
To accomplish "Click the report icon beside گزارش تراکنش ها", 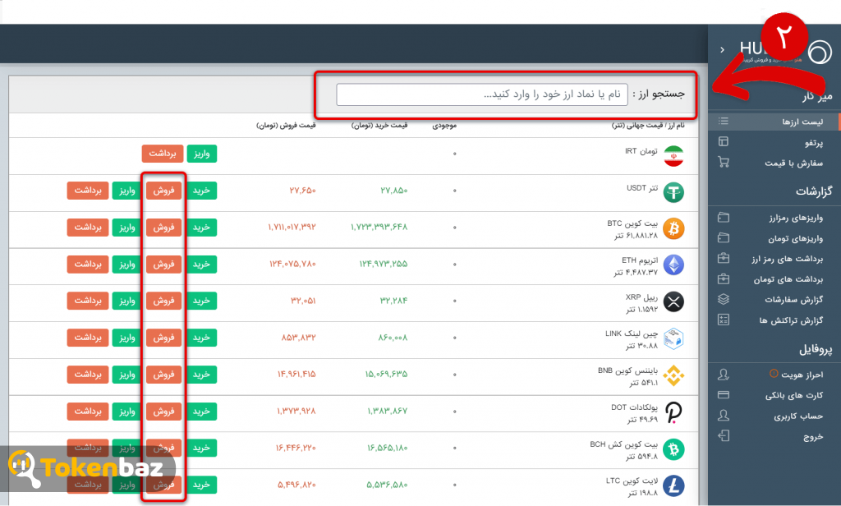I will tap(723, 320).
